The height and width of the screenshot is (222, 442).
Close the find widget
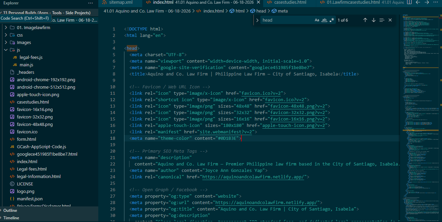[x=390, y=20]
